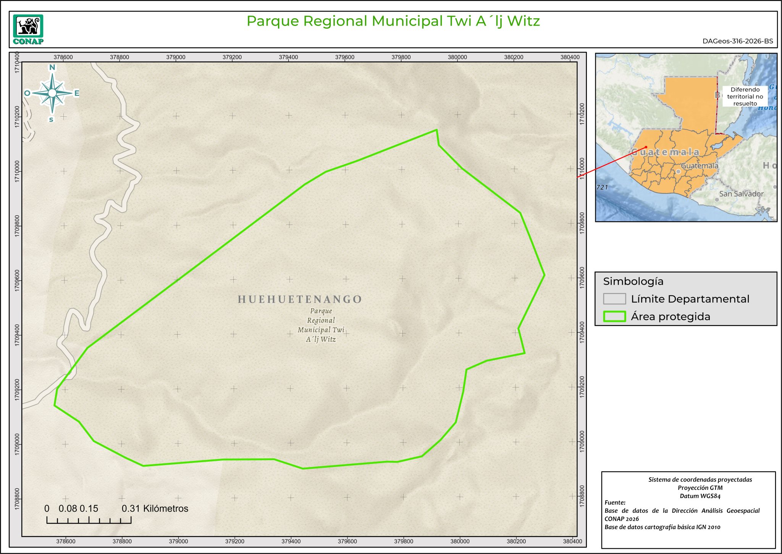Click the document code DAGeos-316-2026-BS
Image resolution: width=782 pixels, height=554 pixels.
(737, 41)
